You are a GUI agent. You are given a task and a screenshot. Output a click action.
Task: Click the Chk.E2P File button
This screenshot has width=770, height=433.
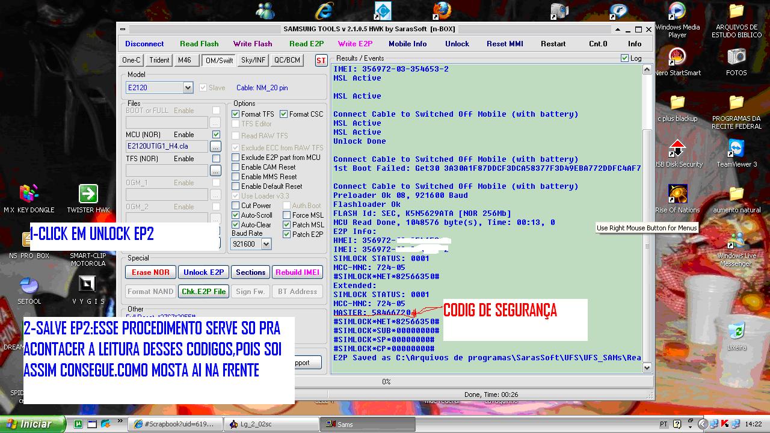(203, 292)
